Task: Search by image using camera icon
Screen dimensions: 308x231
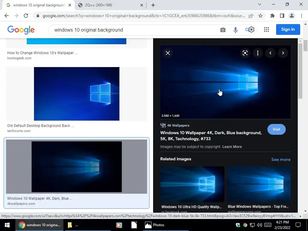Action: (223, 30)
